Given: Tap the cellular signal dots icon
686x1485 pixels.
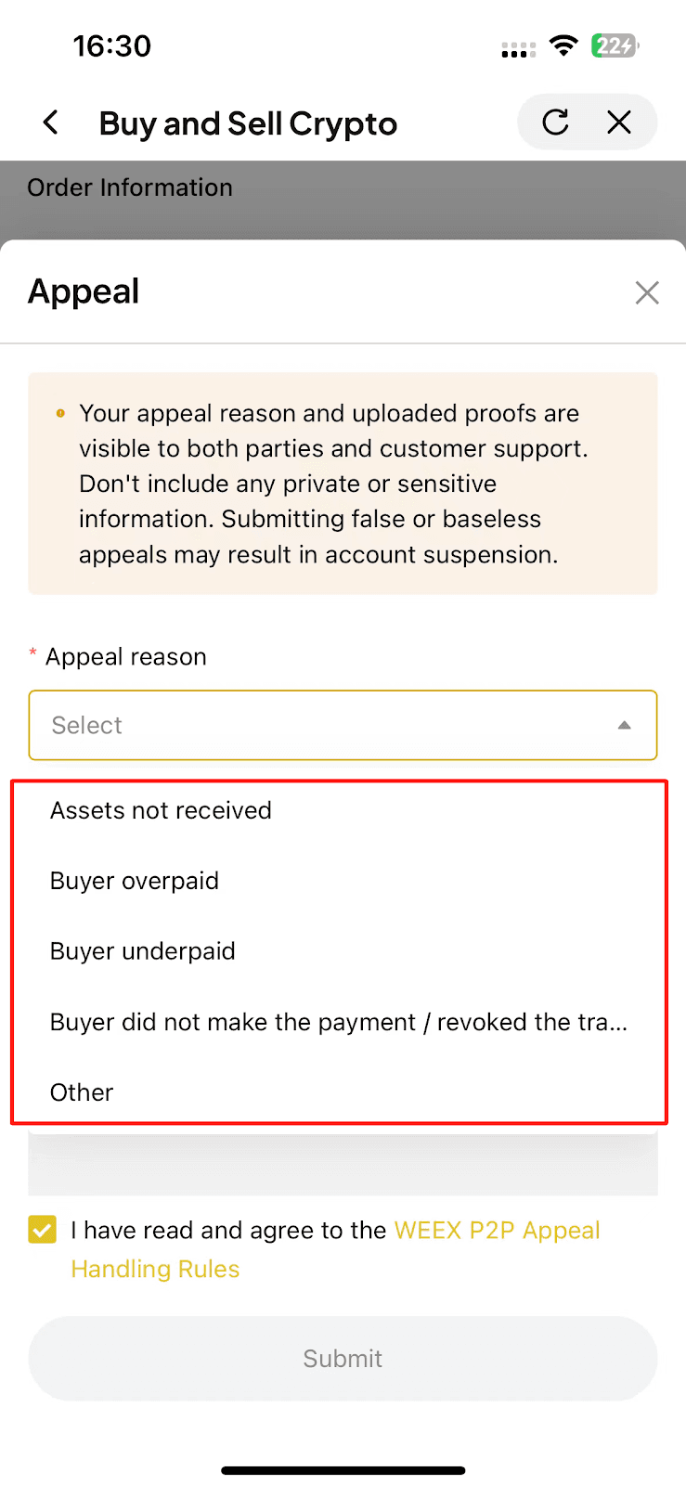Looking at the screenshot, I should [x=518, y=49].
